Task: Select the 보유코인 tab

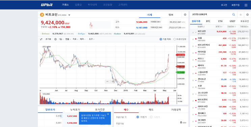Action: pos(245,21)
